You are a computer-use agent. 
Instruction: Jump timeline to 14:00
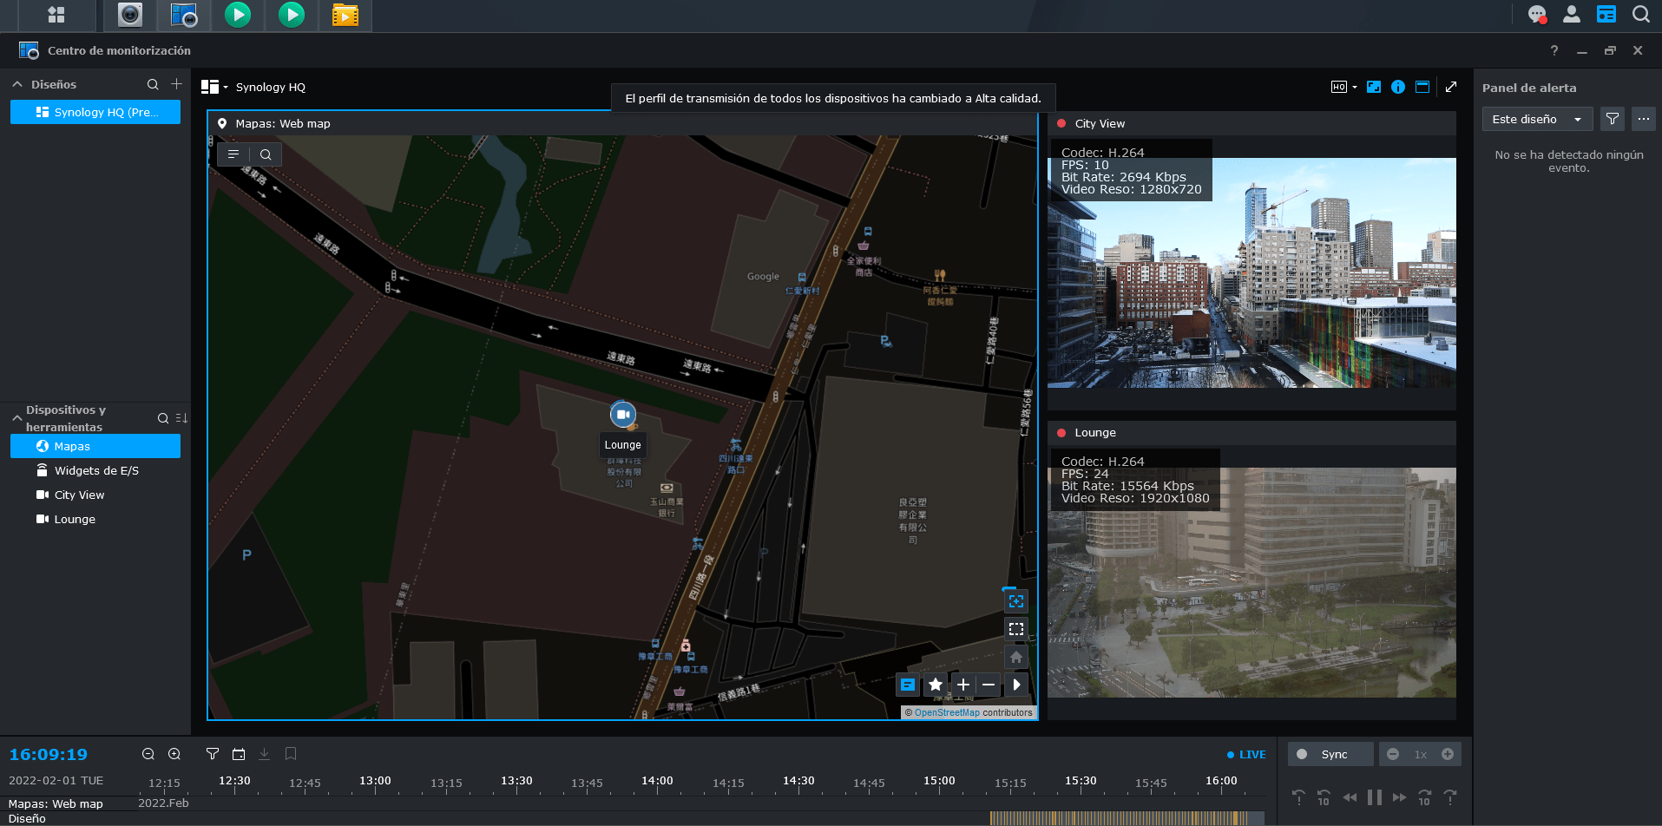click(x=657, y=781)
